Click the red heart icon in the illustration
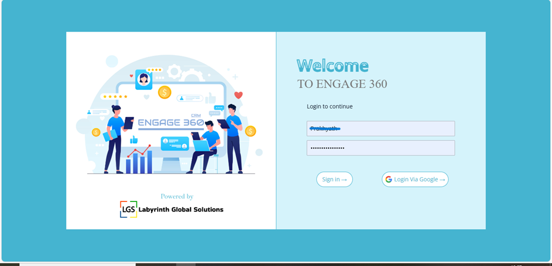The image size is (552, 266). 238,95
